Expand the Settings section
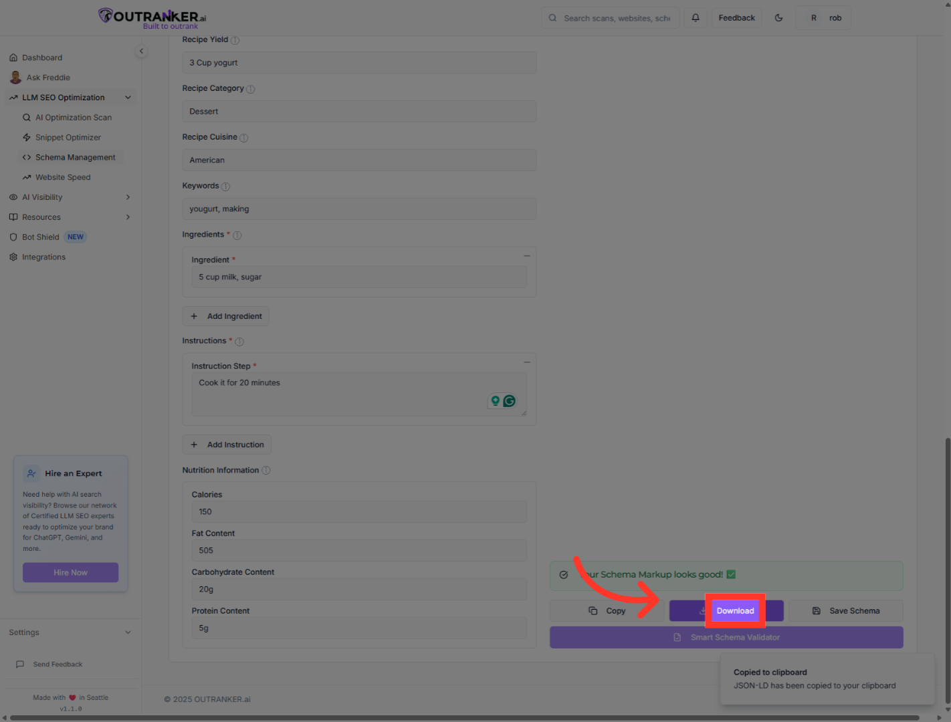Image resolution: width=951 pixels, height=722 pixels. 128,632
